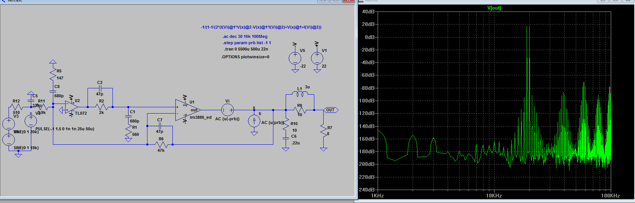The image size is (635, 203).
Task: Click the Ii current source symbol
Action: point(254,121)
